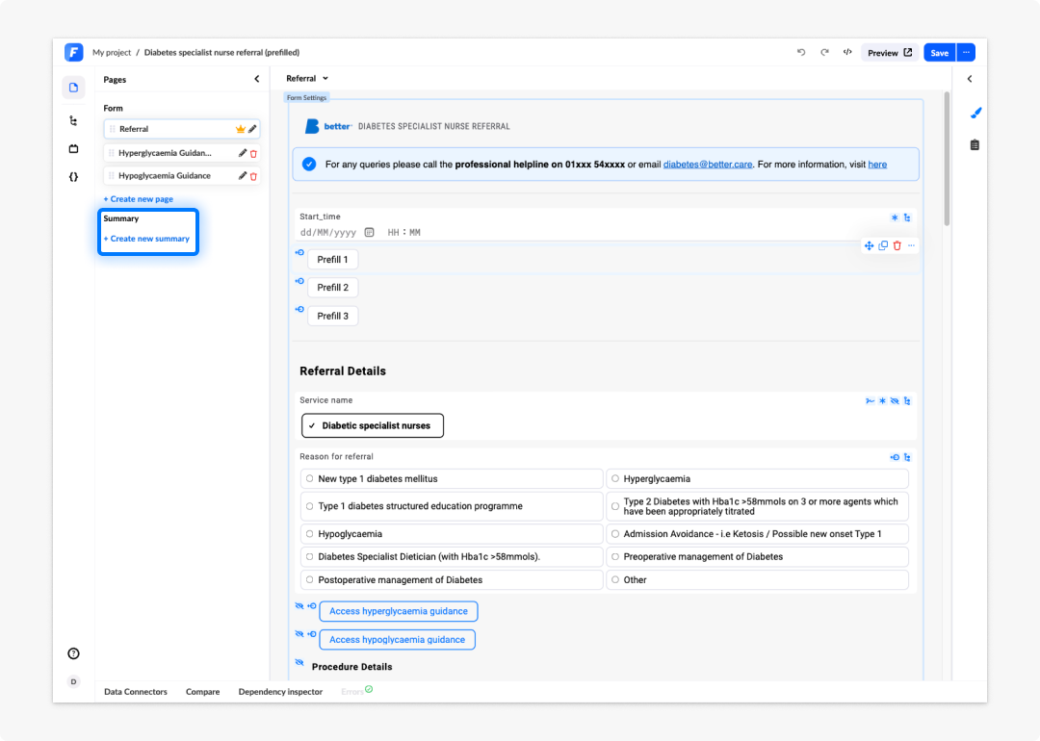Open the Compare tab
The width and height of the screenshot is (1040, 741).
[x=202, y=691]
